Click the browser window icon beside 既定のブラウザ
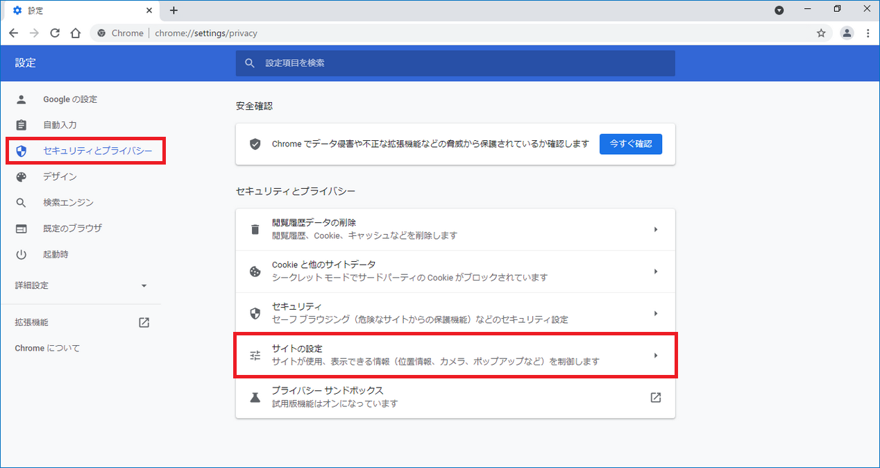Image resolution: width=880 pixels, height=468 pixels. (x=21, y=228)
